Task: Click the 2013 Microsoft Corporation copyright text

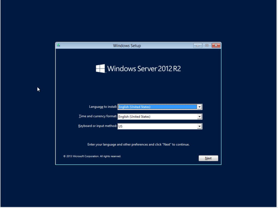Action: point(92,156)
